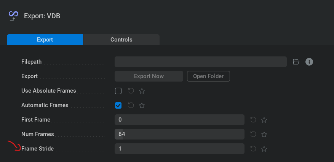Star the First Frame parameter
Screen dimensions: 334x162
click(264, 120)
